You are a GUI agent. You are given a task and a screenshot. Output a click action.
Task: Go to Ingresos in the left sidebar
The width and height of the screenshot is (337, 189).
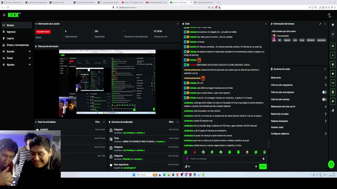coord(16,32)
